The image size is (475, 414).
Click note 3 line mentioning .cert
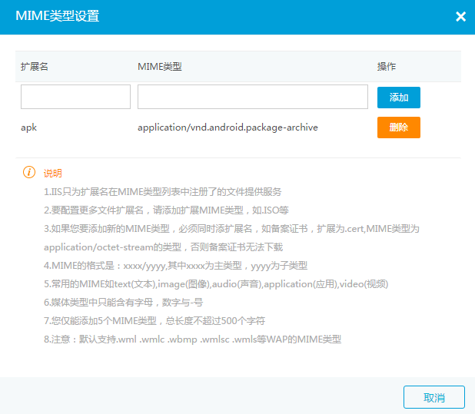tap(232, 228)
